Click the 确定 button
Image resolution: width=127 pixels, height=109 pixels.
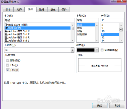100,106
